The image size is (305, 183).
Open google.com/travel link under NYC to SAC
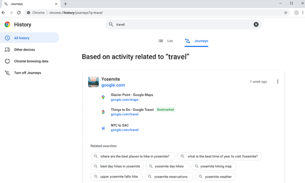(124, 130)
